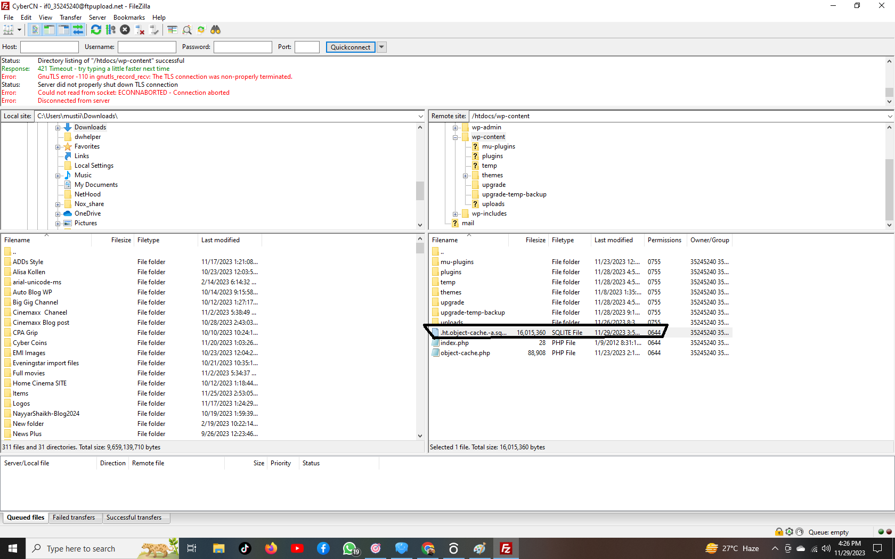Toggle transfer queue display

[78, 30]
